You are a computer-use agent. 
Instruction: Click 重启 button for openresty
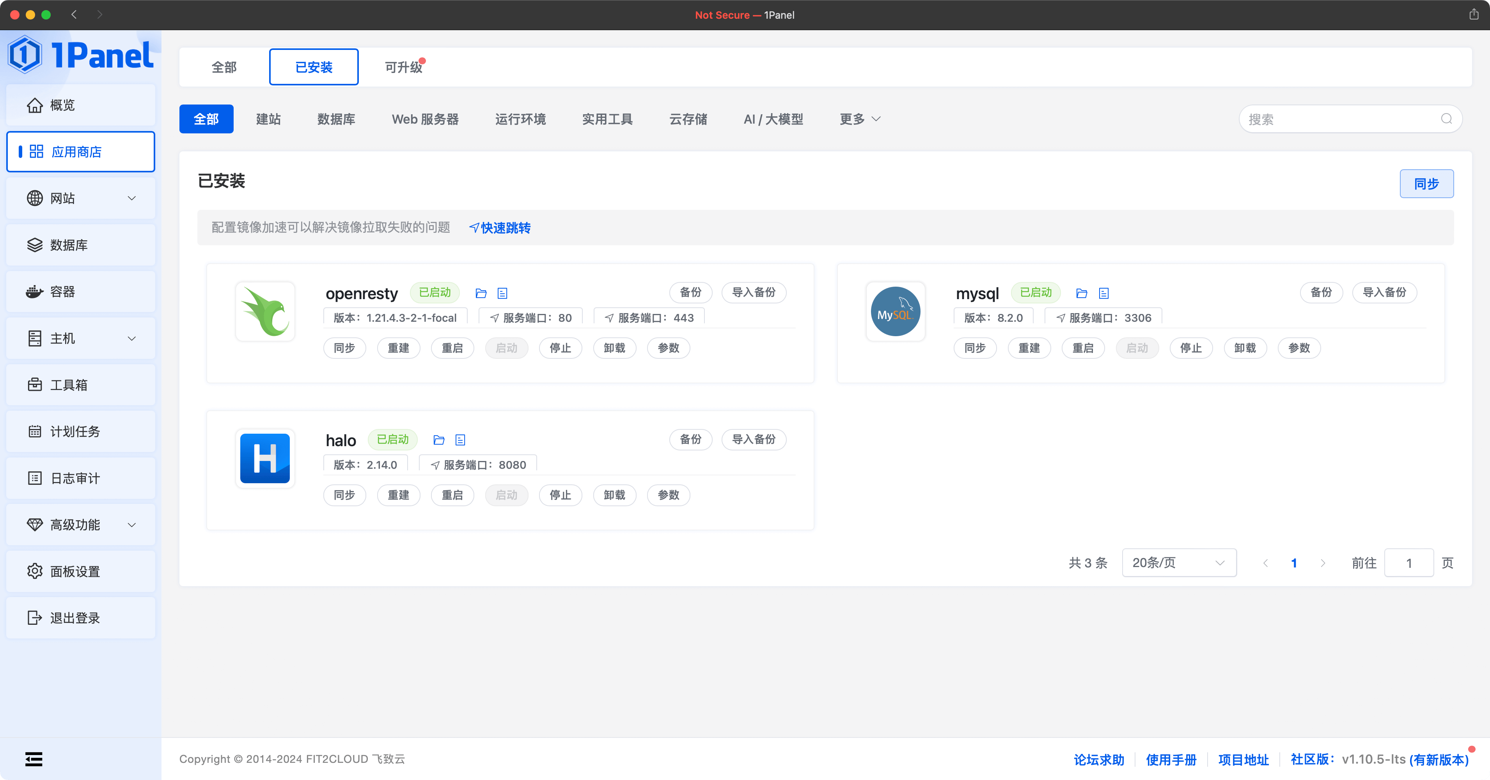pos(452,348)
